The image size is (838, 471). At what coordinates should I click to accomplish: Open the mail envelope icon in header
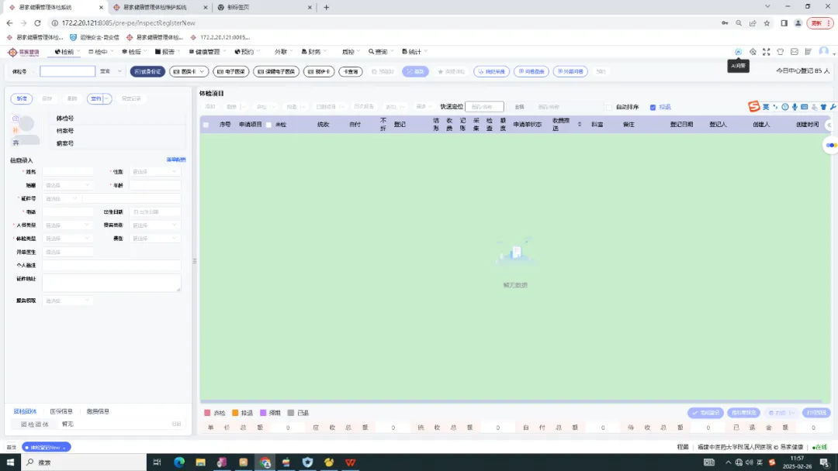[794, 52]
